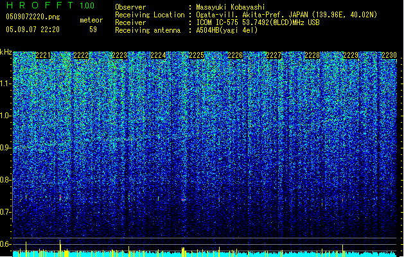Click the 2223 time marker
This screenshot has height=257, width=404.
tap(120, 55)
